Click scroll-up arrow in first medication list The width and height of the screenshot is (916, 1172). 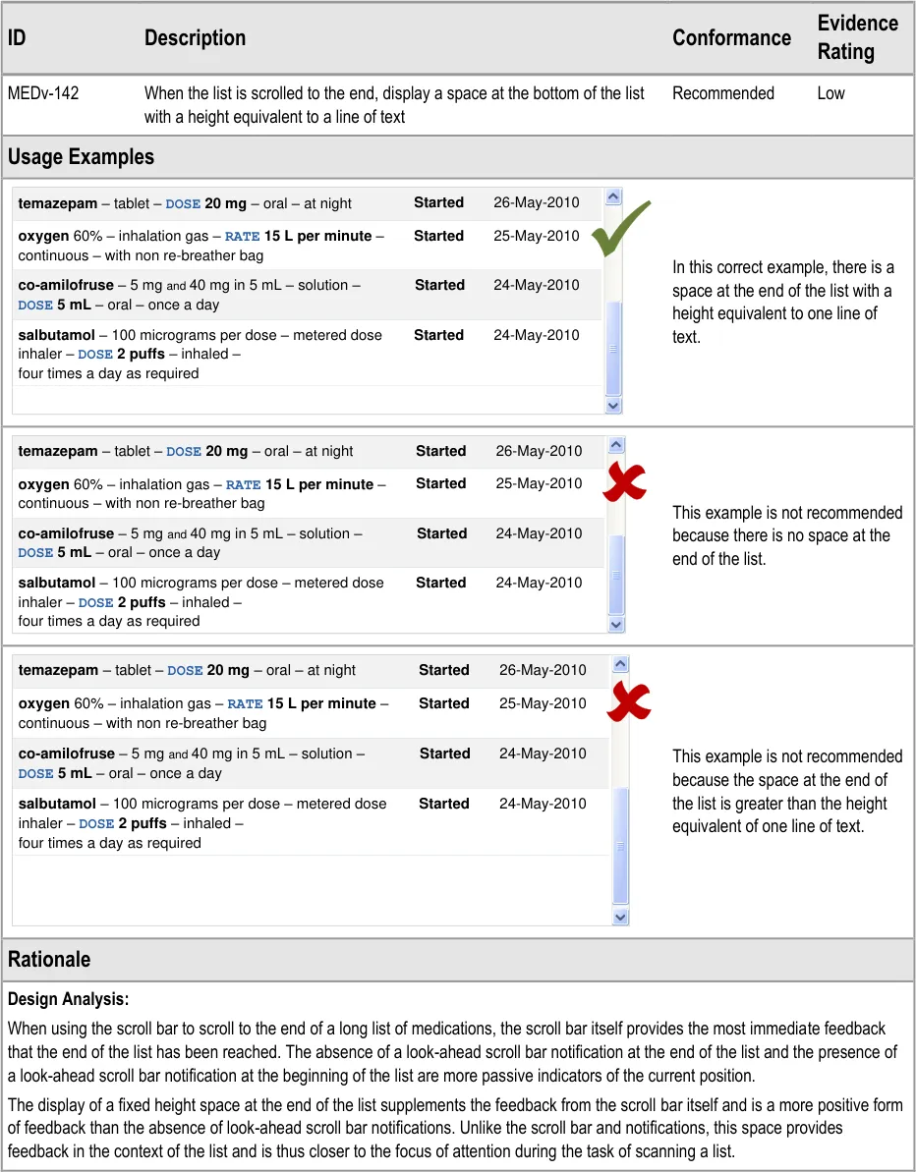[613, 196]
